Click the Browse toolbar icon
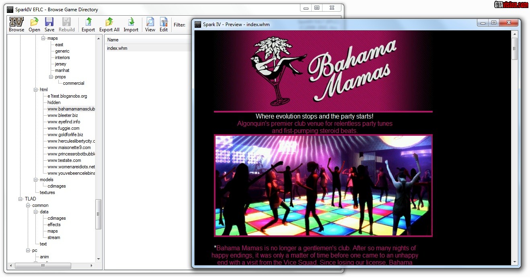This screenshot has height=280, width=530. [x=16, y=25]
